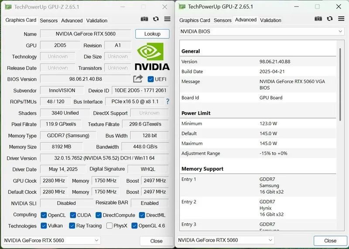
Task: Toggle the OpenCL checkbox
Action: (x=44, y=215)
